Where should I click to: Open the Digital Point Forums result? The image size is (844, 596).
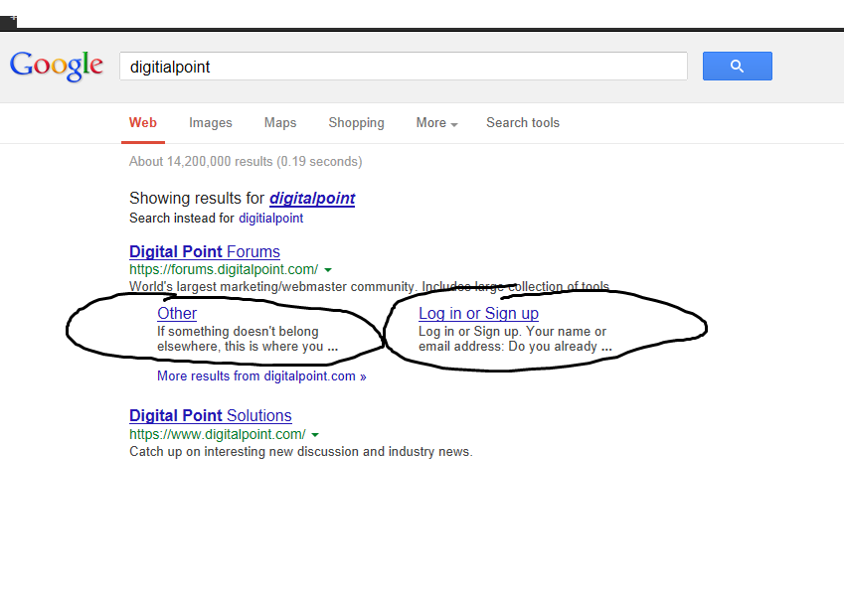click(x=205, y=251)
